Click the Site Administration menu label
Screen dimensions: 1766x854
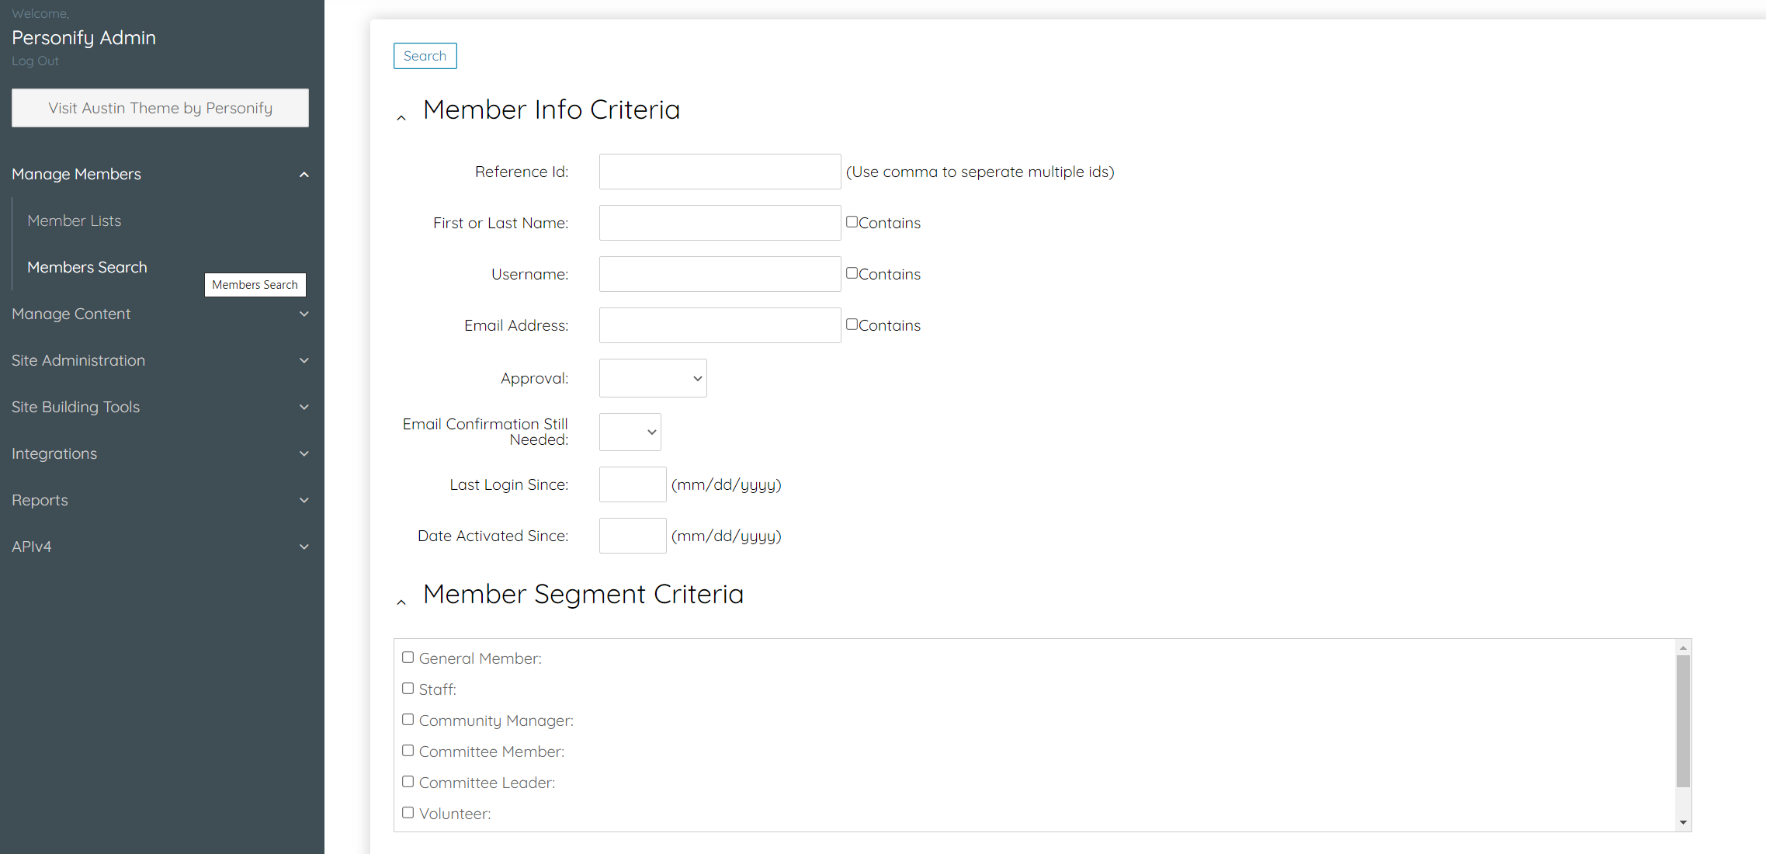point(78,360)
